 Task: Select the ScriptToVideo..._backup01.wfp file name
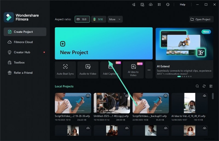tap(149, 116)
